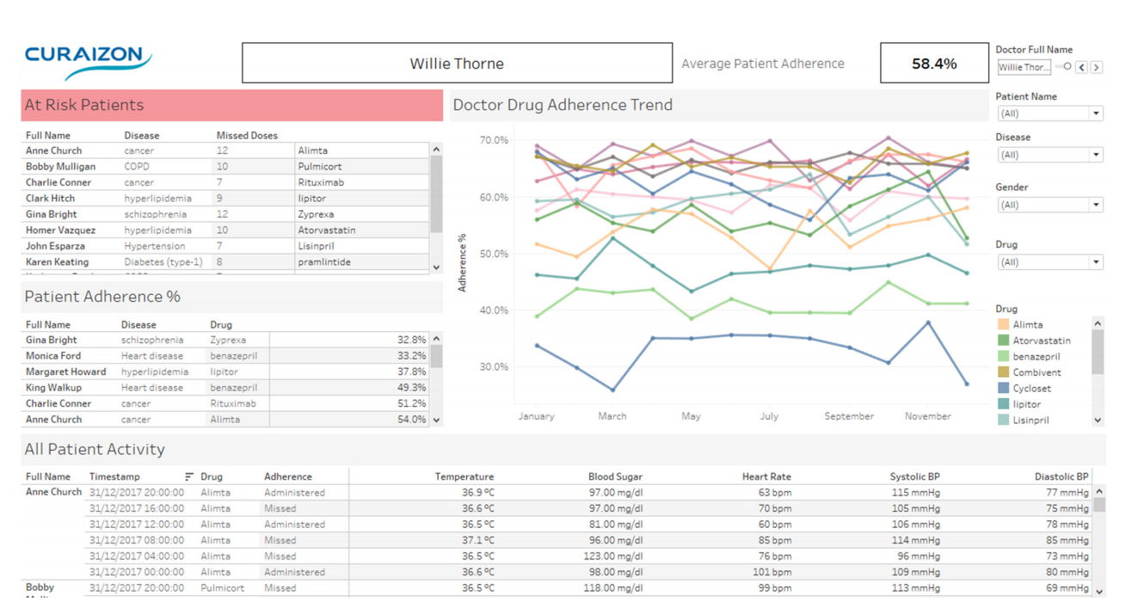Click the 58.4% average adherence value
Image resolution: width=1126 pixels, height=614 pixels.
click(x=934, y=64)
